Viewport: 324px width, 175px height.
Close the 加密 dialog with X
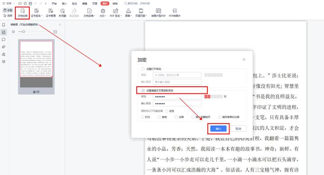click(244, 60)
